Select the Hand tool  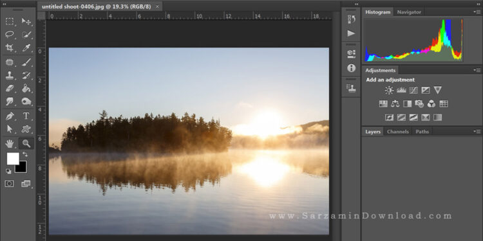10,143
